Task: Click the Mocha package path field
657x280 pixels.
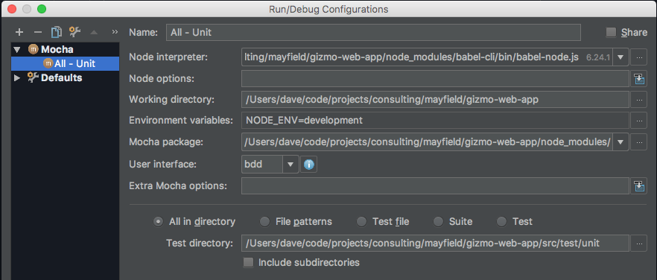Action: 428,142
